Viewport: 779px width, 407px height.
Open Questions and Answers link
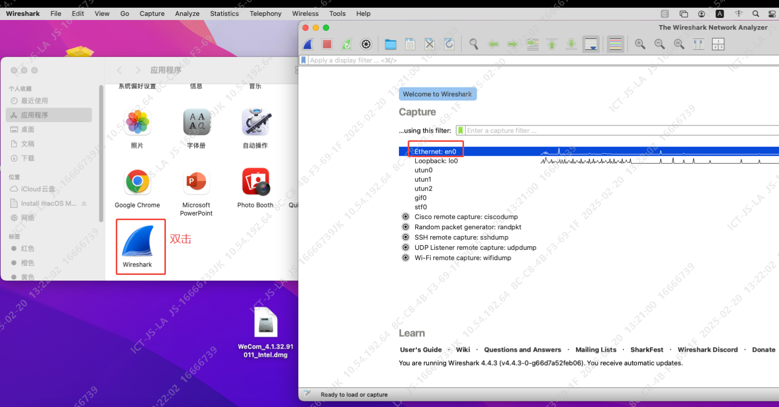(x=522, y=350)
